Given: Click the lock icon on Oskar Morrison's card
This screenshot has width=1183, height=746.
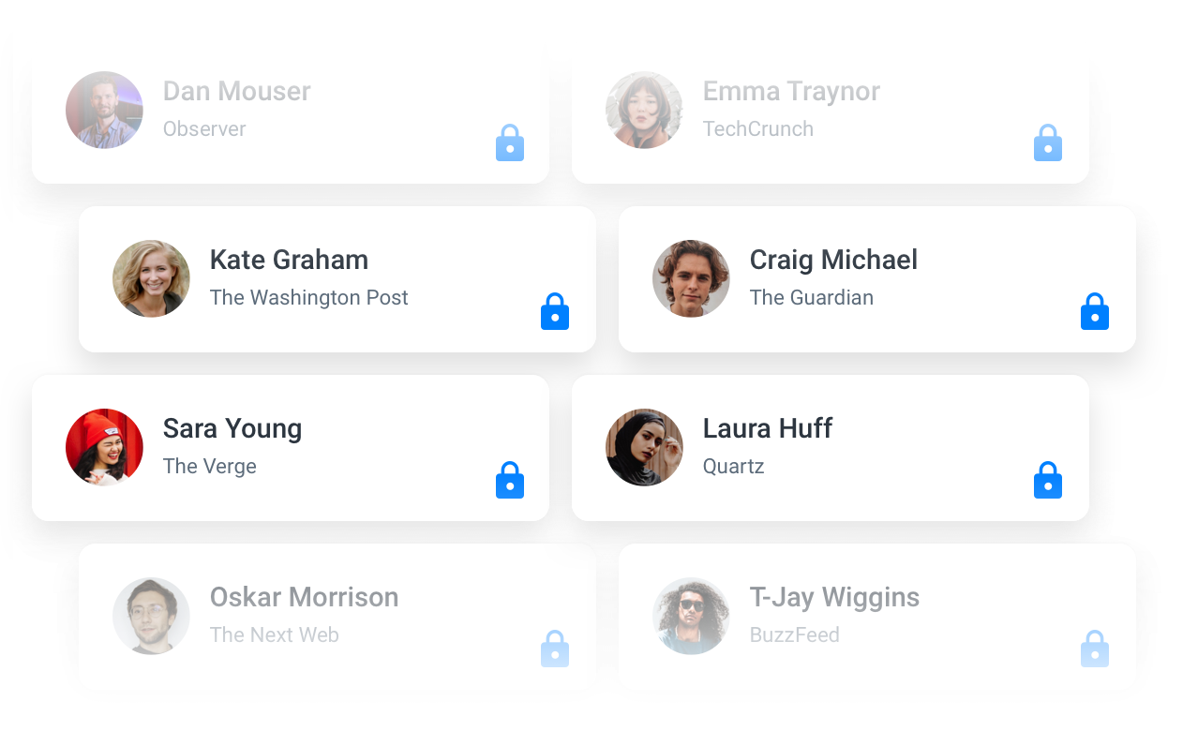Looking at the screenshot, I should point(555,649).
